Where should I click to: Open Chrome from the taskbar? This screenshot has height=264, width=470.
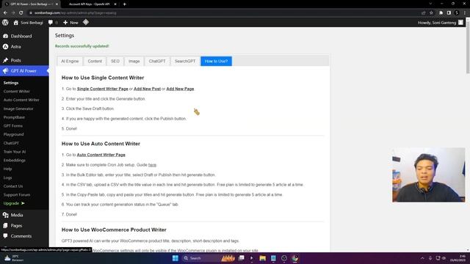pyautogui.click(x=295, y=258)
